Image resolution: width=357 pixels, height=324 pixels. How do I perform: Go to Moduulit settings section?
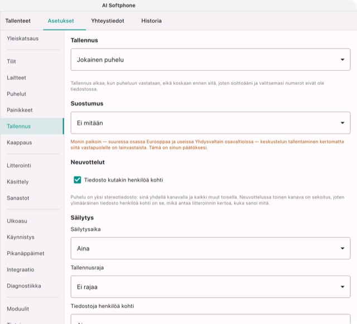32,309
